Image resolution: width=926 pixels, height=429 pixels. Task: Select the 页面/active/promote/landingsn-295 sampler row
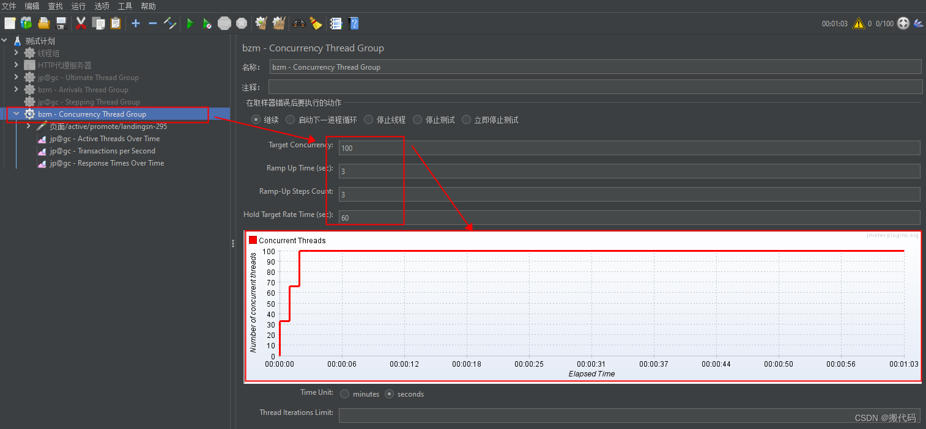pos(108,127)
